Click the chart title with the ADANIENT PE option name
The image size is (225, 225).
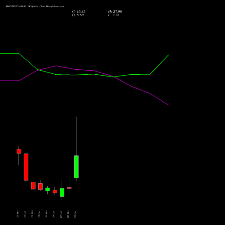coord(35,7)
